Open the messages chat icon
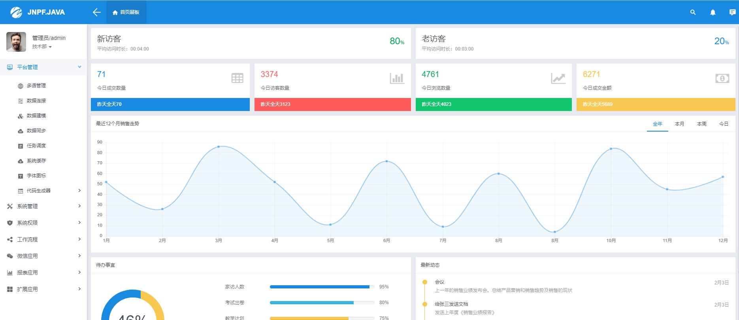Image resolution: width=739 pixels, height=320 pixels. pyautogui.click(x=732, y=12)
